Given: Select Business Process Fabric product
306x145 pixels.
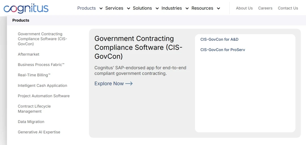Looking at the screenshot, I should point(41,65).
